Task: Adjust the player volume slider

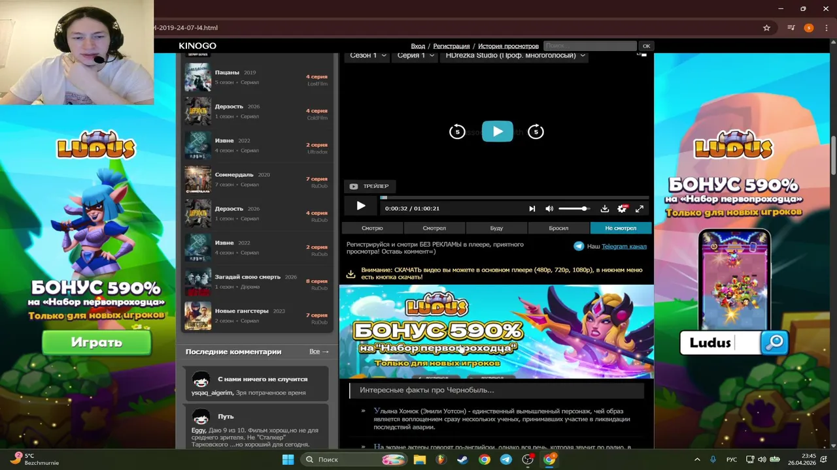Action: click(x=574, y=209)
